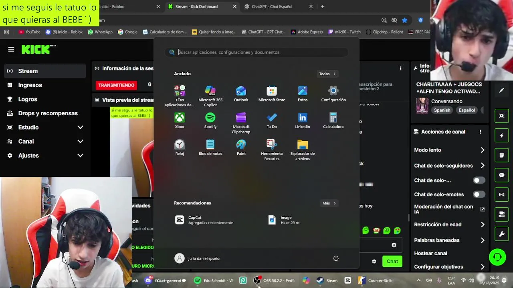This screenshot has height=288, width=513.
Task: Open the Kick hamburger menu
Action: coord(11,49)
